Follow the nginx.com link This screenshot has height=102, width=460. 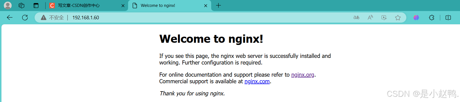point(257,81)
